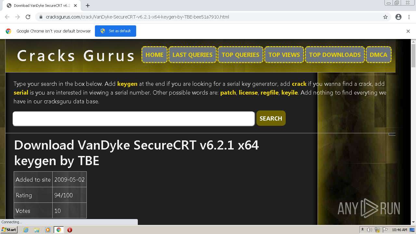Click the yellow word regfile
The height and width of the screenshot is (234, 416).
pyautogui.click(x=269, y=93)
